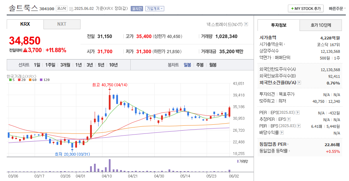Viewport: 349px width, 181px height.
Task: Open the 기업개요 dropdown
Action: [x=155, y=9]
